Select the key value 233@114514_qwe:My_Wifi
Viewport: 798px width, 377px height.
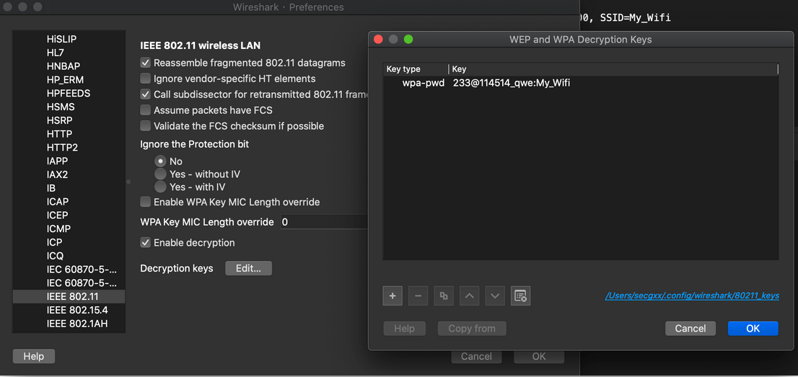tap(512, 83)
